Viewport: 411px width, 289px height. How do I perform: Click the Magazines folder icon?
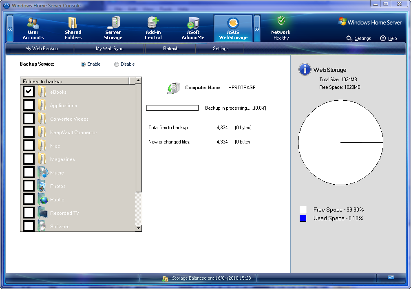pyautogui.click(x=42, y=159)
